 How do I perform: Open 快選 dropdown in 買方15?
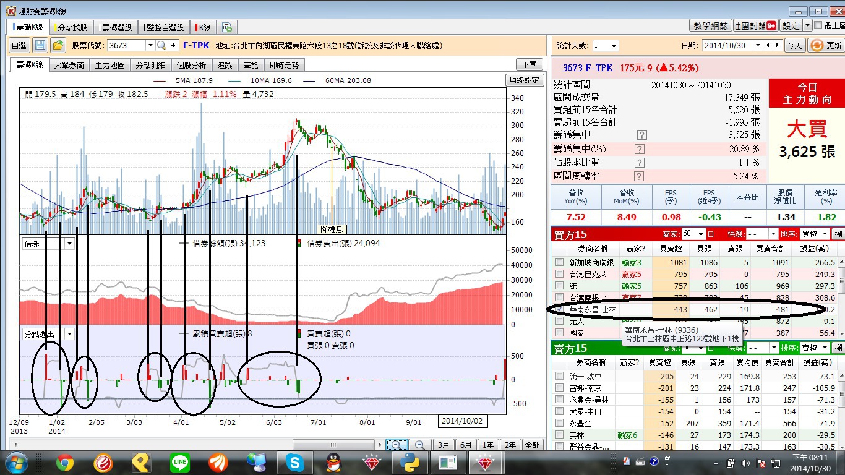[x=773, y=234]
